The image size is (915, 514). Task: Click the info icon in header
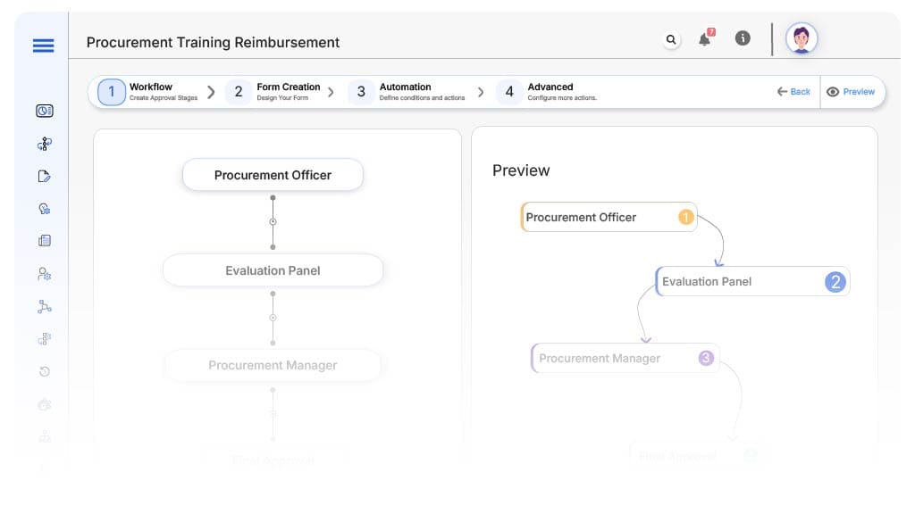tap(742, 38)
